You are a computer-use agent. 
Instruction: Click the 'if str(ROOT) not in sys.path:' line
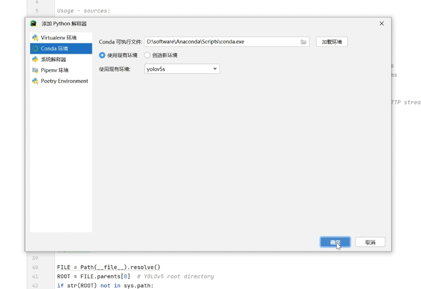[x=105, y=286]
